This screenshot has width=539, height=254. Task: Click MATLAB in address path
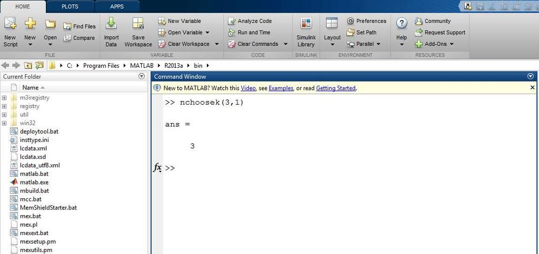[142, 65]
